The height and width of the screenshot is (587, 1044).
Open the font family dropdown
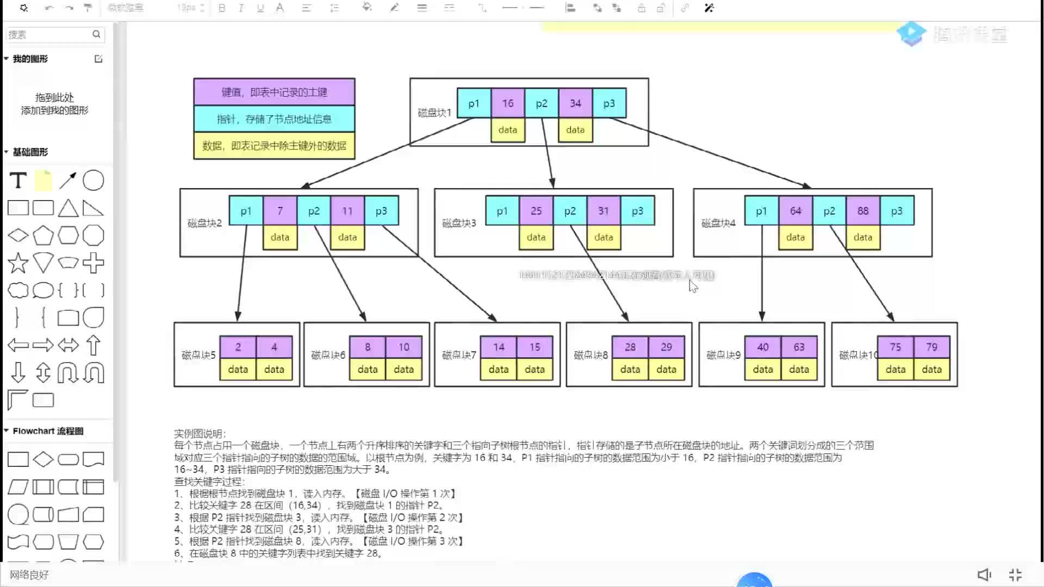[126, 8]
